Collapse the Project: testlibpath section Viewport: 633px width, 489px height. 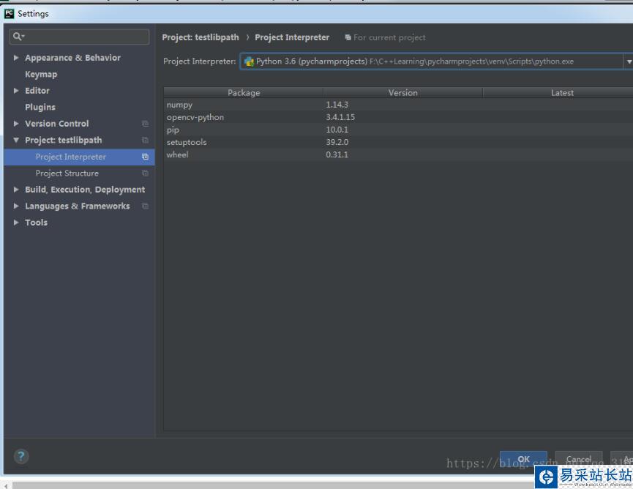tap(16, 140)
